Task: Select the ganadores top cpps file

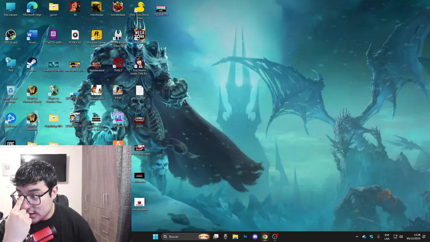Action: [x=96, y=124]
